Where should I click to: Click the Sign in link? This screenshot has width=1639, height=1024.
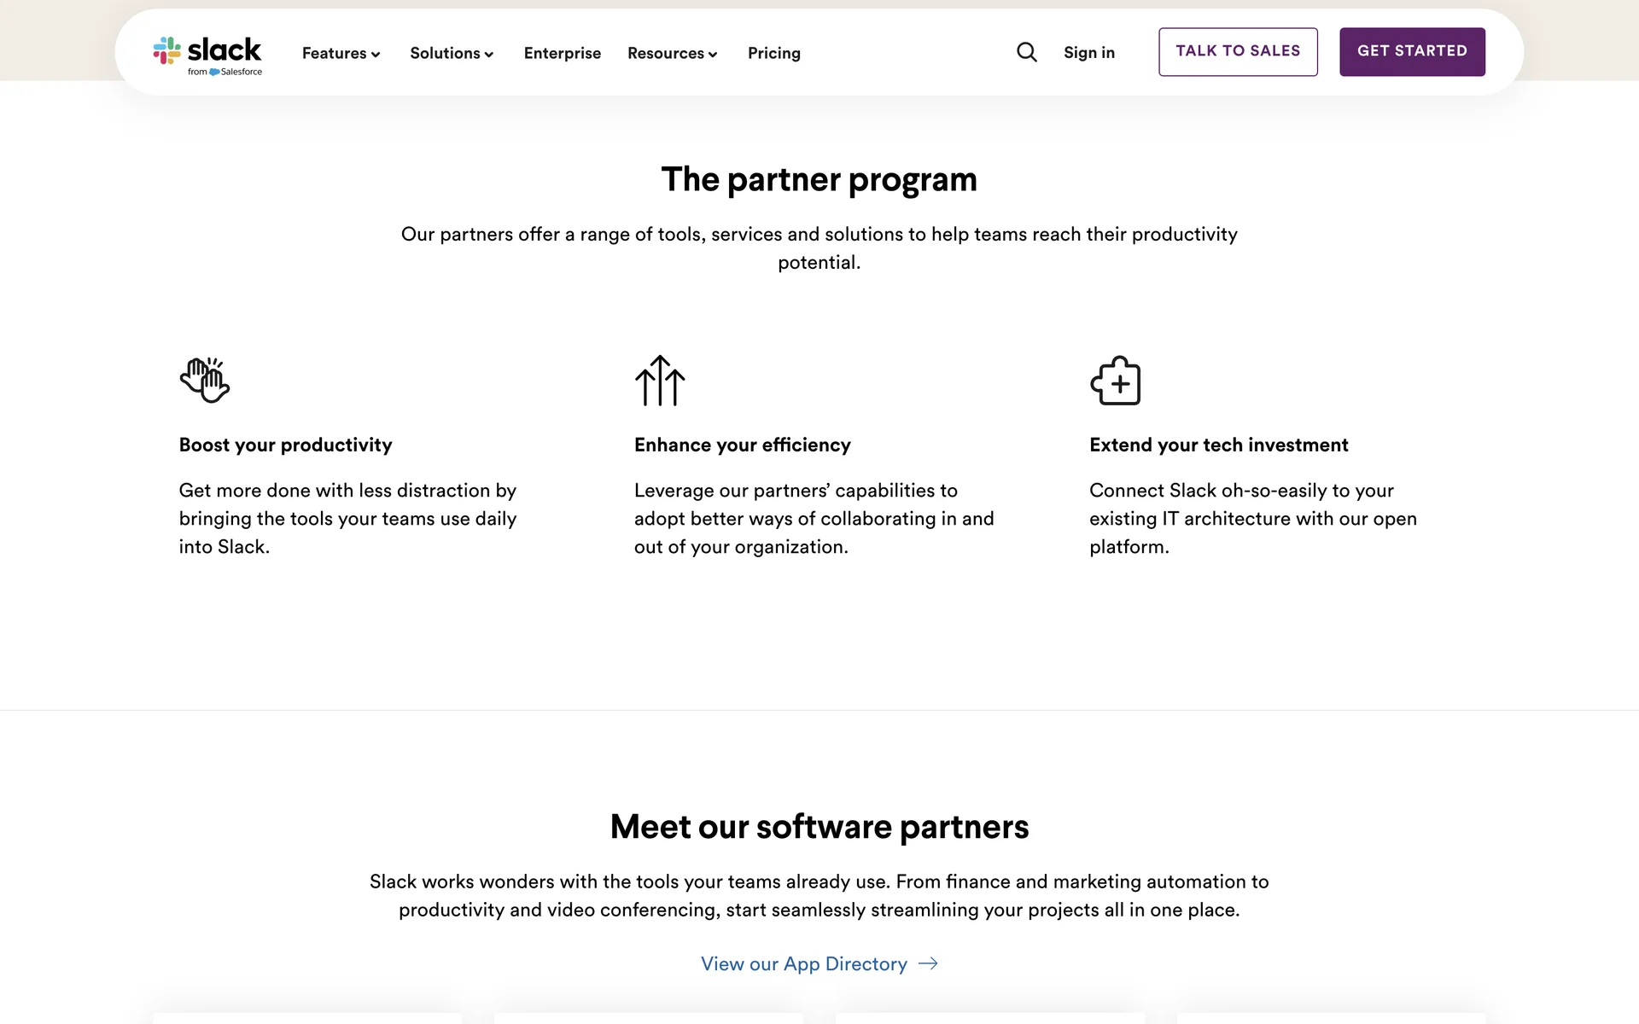coord(1089,53)
